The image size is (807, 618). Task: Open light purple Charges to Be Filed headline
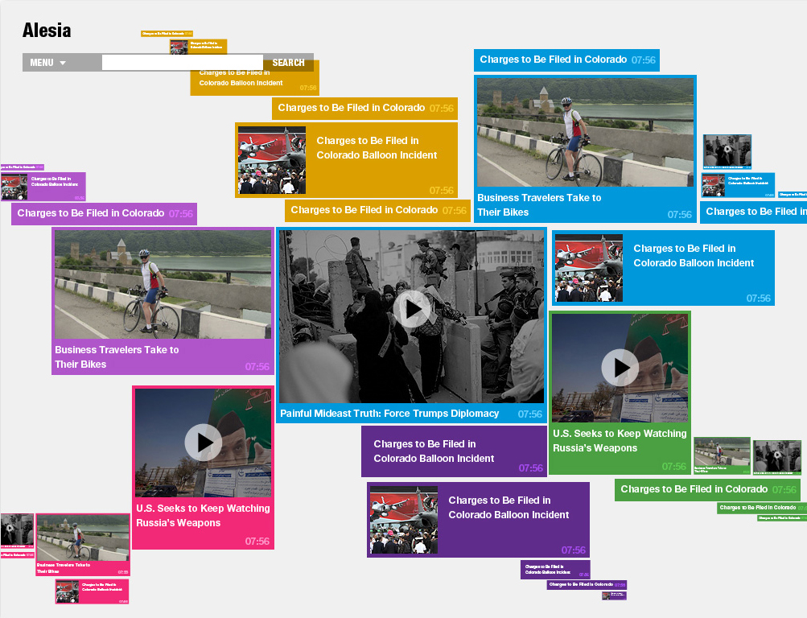tap(93, 214)
